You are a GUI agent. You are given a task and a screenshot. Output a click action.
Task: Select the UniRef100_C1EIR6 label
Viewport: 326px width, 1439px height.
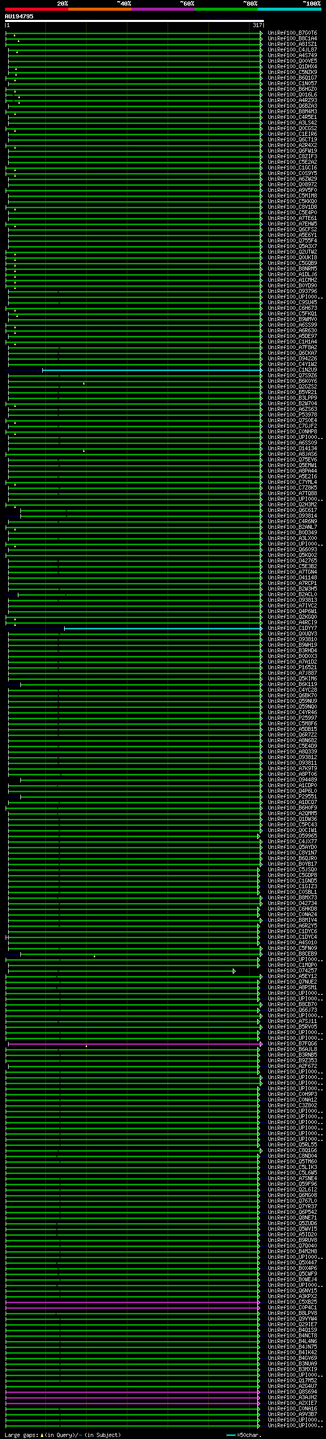[x=292, y=134]
